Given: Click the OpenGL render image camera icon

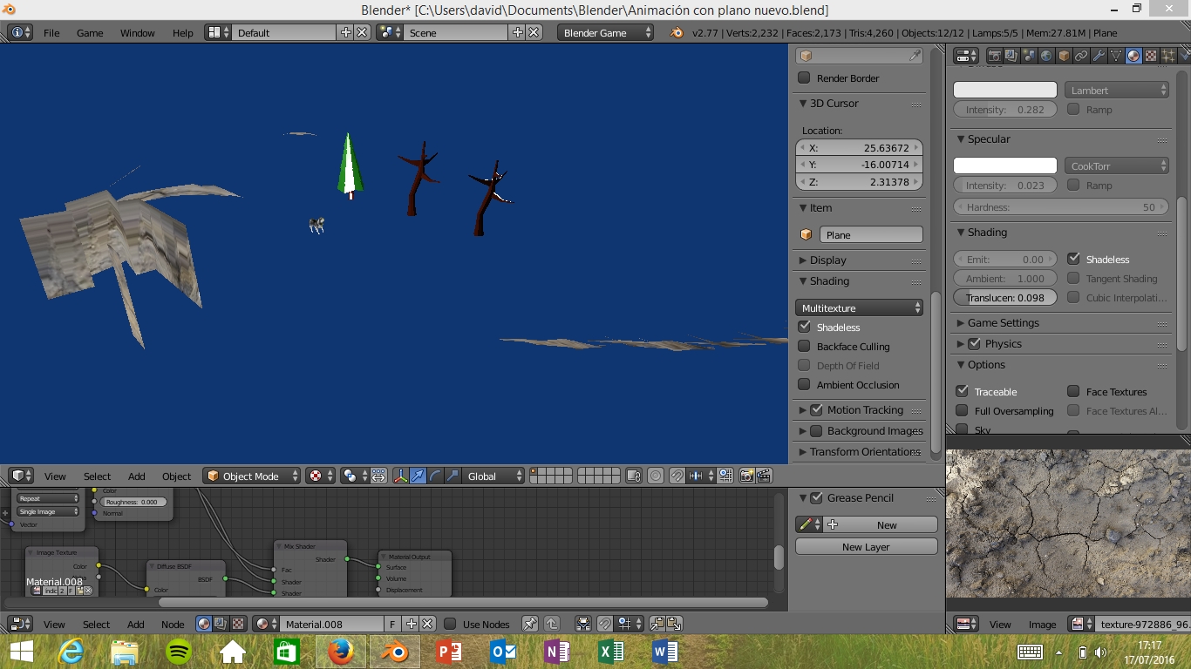Looking at the screenshot, I should pos(747,476).
